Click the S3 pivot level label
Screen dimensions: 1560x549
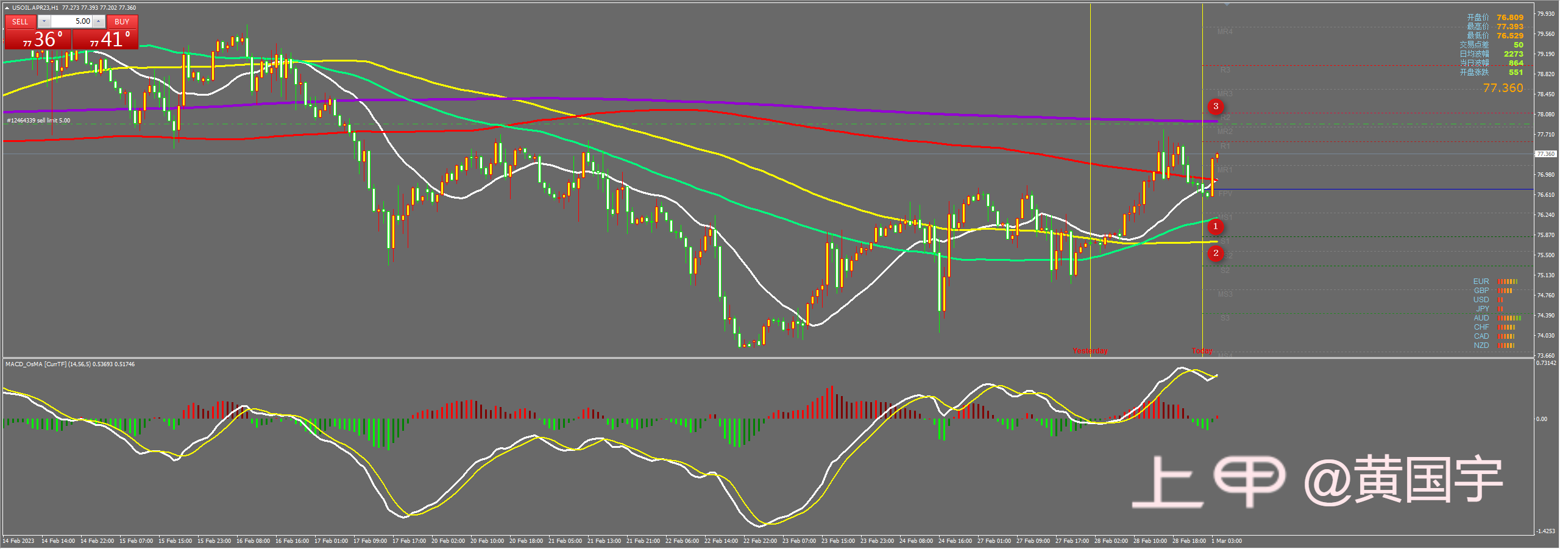tap(1225, 318)
